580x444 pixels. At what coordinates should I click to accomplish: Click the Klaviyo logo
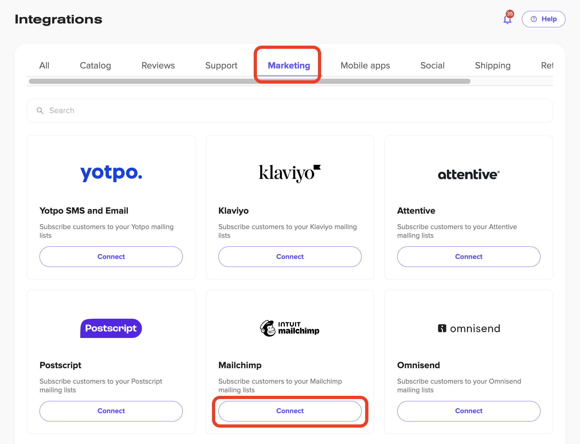[290, 173]
